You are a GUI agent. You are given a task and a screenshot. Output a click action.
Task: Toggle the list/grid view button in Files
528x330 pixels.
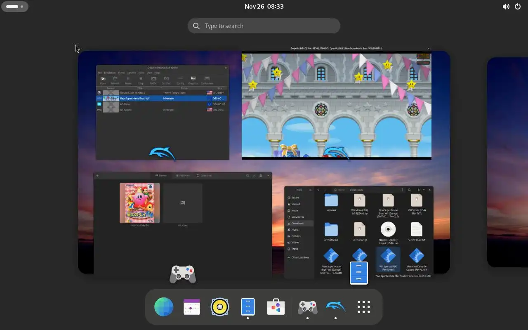pos(419,190)
